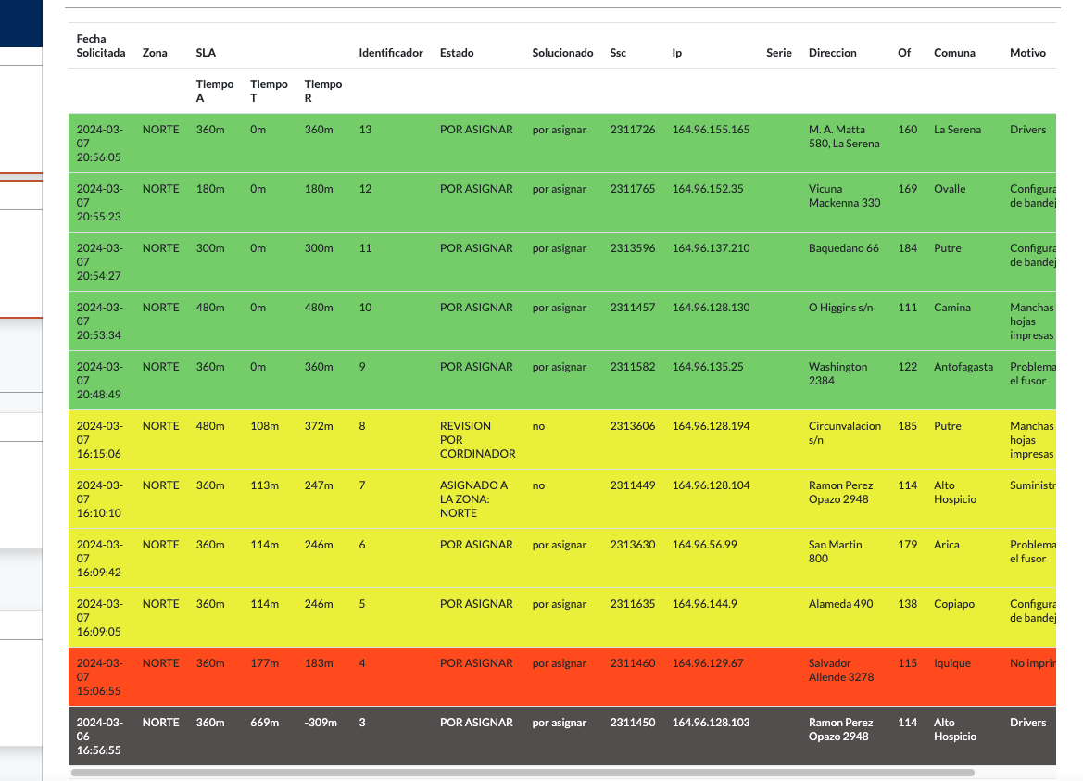Select IP address 164.96.155.165

pos(711,130)
